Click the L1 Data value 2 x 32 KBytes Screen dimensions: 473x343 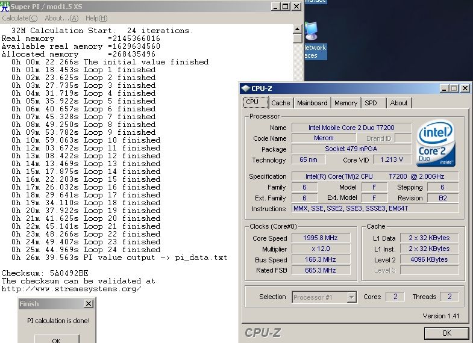429,238
